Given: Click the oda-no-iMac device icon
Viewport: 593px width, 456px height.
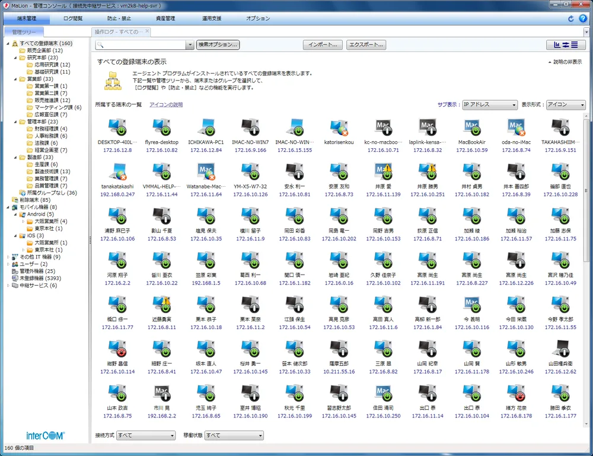Looking at the screenshot, I should point(517,127).
